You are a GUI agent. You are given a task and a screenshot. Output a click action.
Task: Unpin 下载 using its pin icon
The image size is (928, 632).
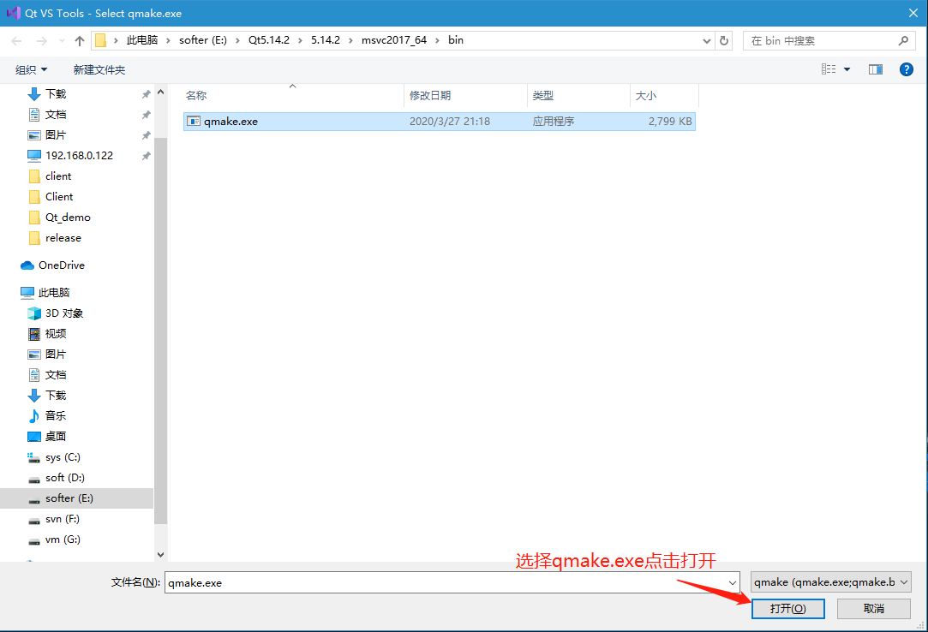[147, 94]
